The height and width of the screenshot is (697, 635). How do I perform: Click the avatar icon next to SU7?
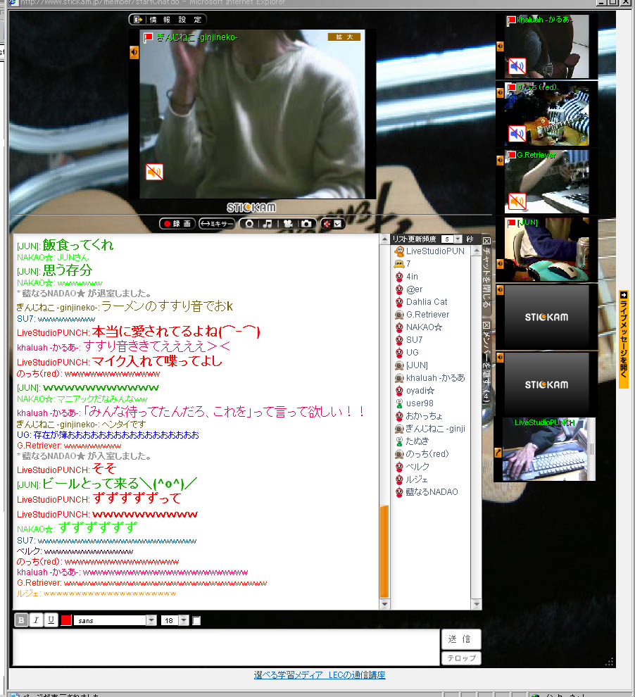tap(399, 340)
